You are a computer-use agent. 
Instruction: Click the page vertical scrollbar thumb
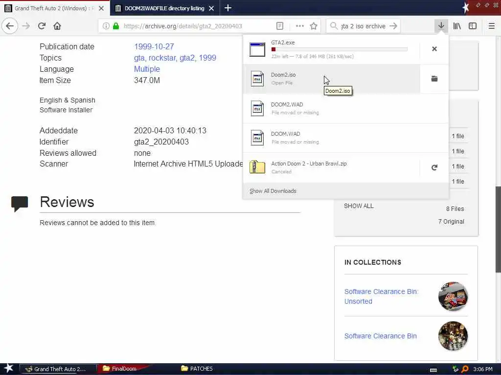pyautogui.click(x=498, y=229)
